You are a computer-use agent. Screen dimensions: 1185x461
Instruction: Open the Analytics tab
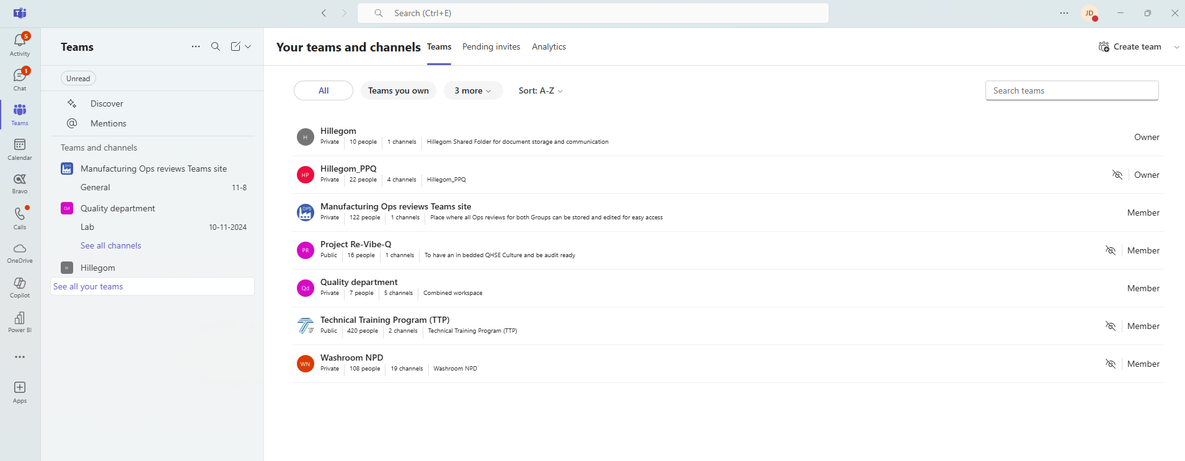548,46
